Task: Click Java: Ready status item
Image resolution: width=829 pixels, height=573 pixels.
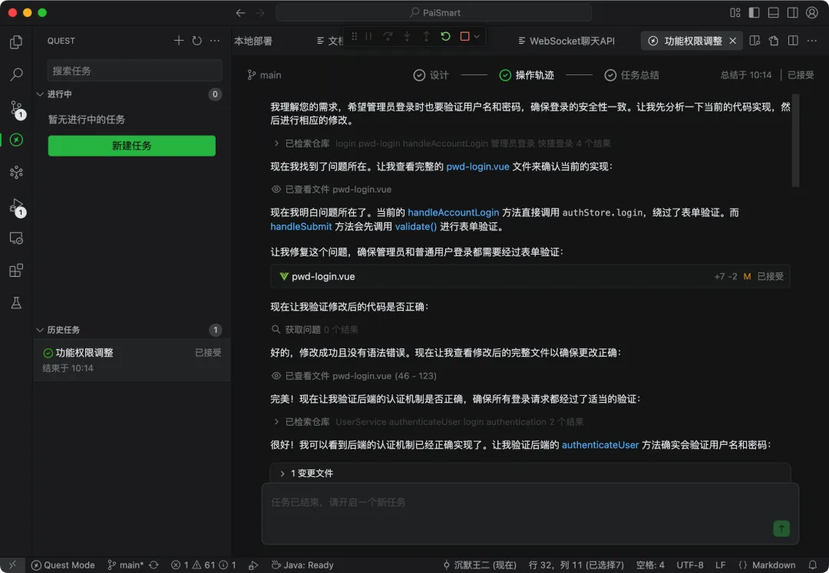Action: point(302,565)
